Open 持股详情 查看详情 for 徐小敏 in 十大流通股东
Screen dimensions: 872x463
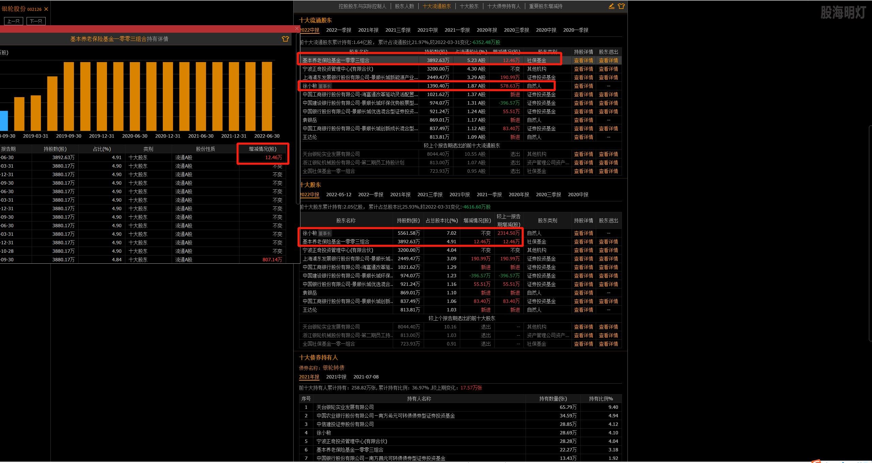[x=583, y=86]
